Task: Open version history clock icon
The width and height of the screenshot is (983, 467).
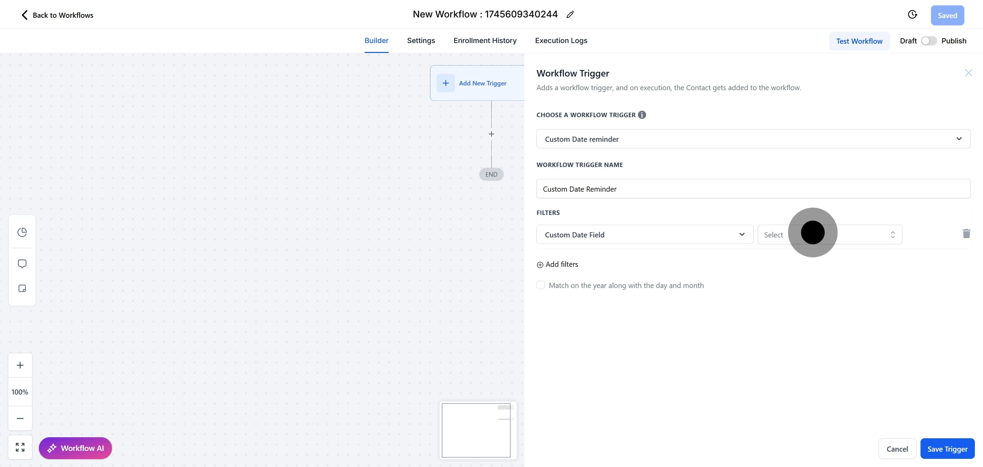Action: click(x=912, y=14)
